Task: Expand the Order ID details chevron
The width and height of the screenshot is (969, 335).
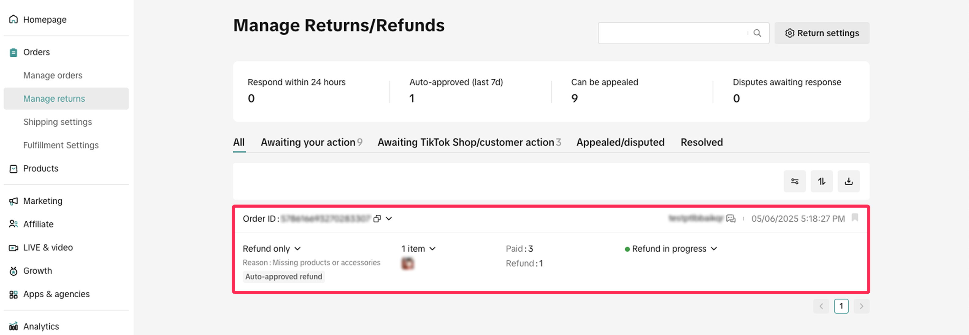Action: 389,219
